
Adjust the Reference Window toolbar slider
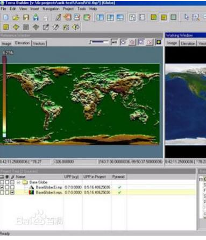click(x=99, y=42)
